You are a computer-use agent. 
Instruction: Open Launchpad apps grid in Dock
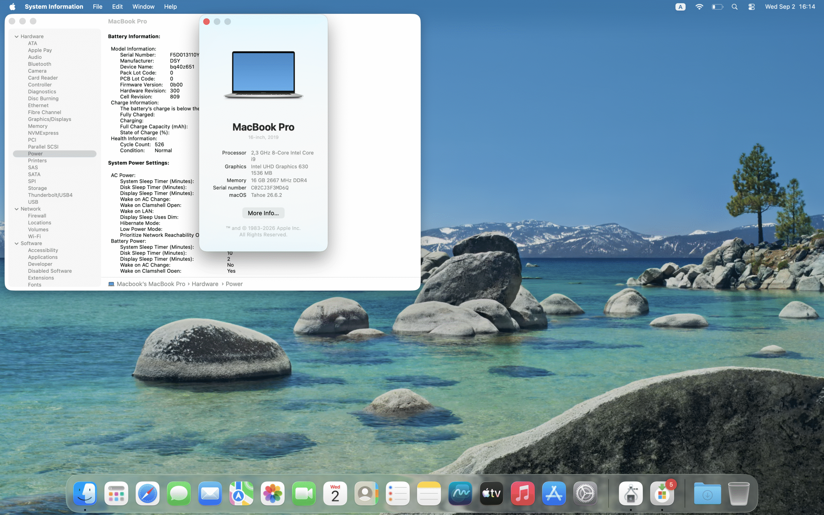[x=116, y=493]
